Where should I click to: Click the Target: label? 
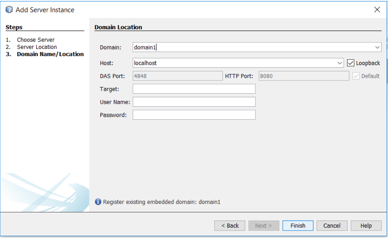coord(109,89)
